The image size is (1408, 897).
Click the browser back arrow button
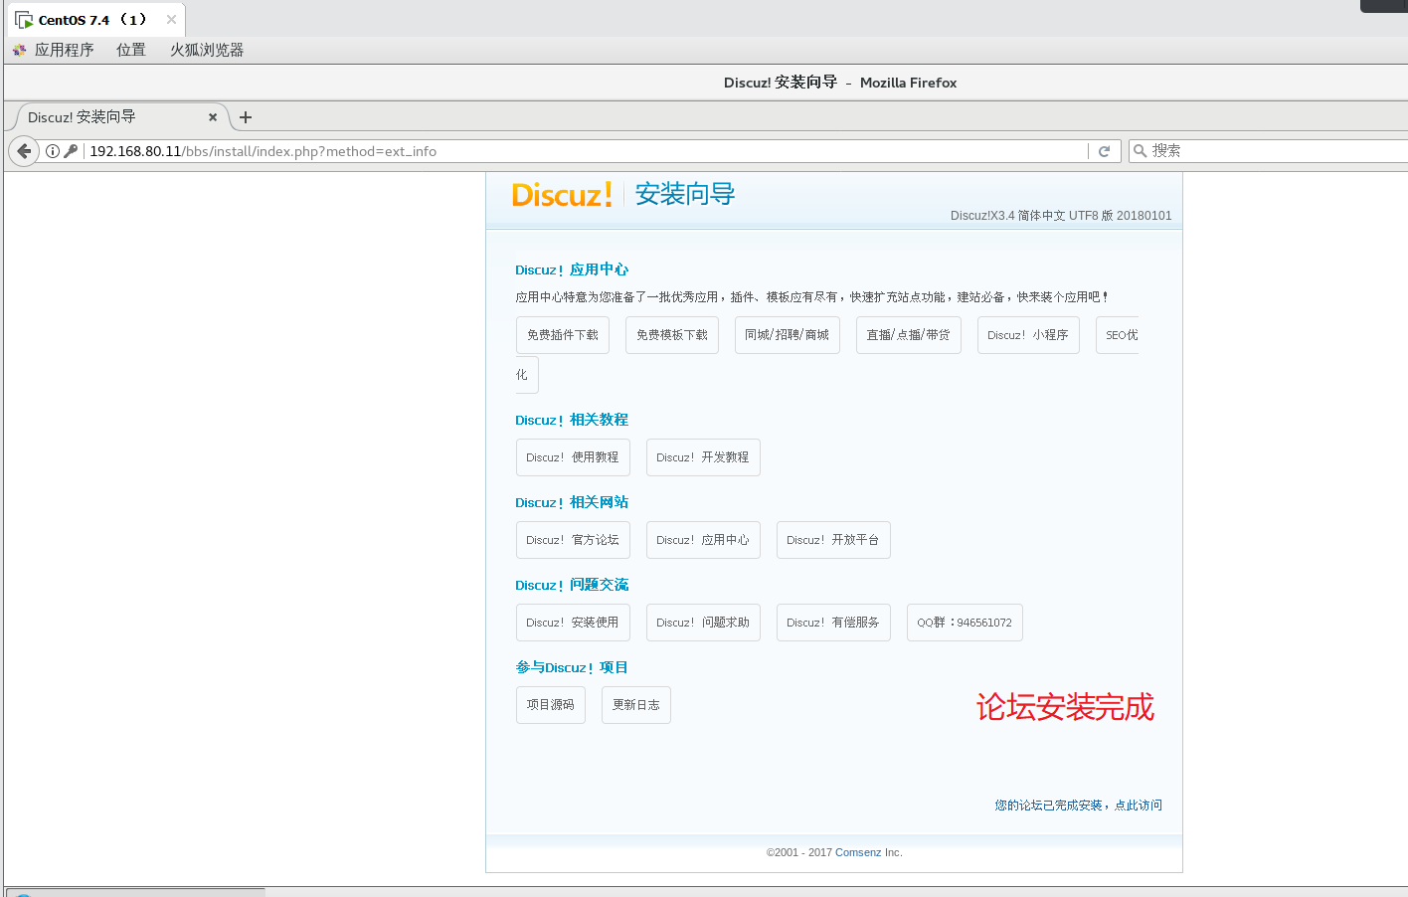point(24,151)
